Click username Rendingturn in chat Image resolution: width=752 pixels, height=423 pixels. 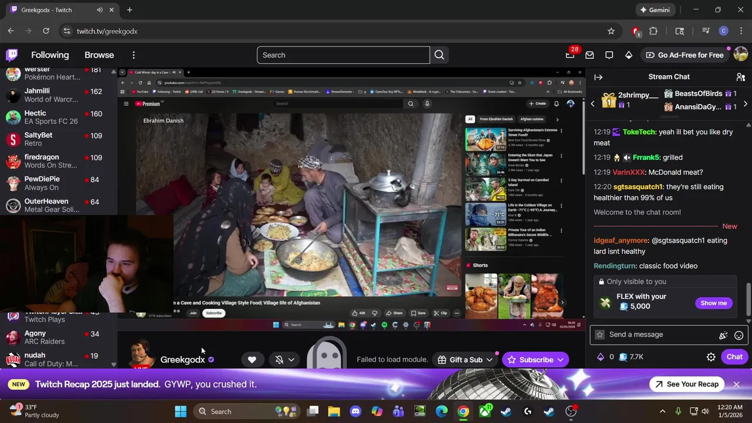point(615,266)
